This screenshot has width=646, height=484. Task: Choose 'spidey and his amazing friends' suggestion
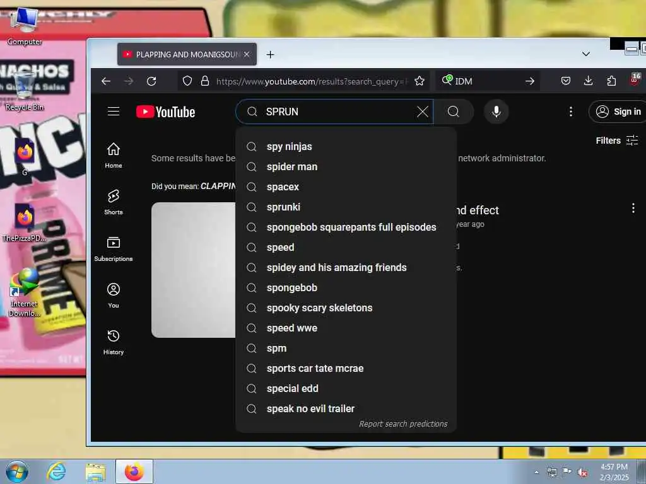346,267
